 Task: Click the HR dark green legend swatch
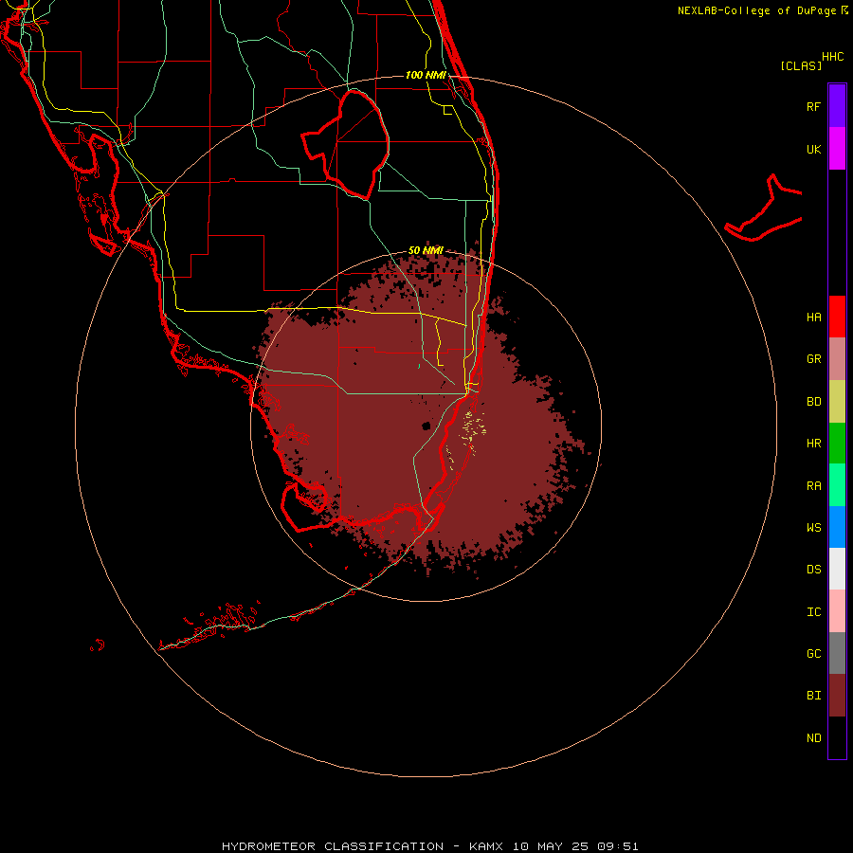point(837,443)
